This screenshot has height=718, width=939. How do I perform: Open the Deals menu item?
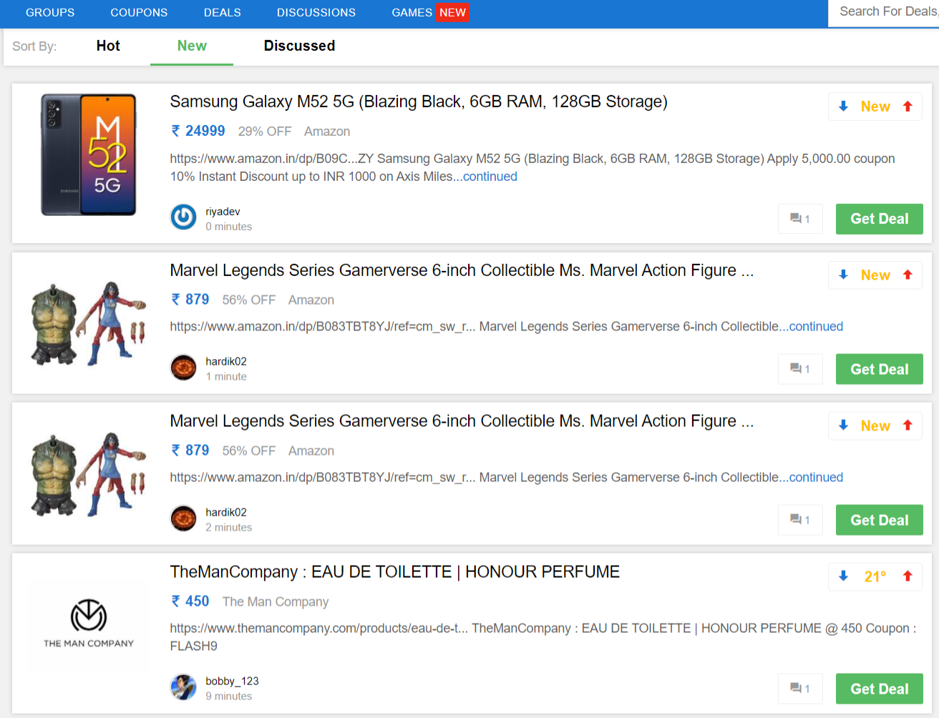point(223,13)
